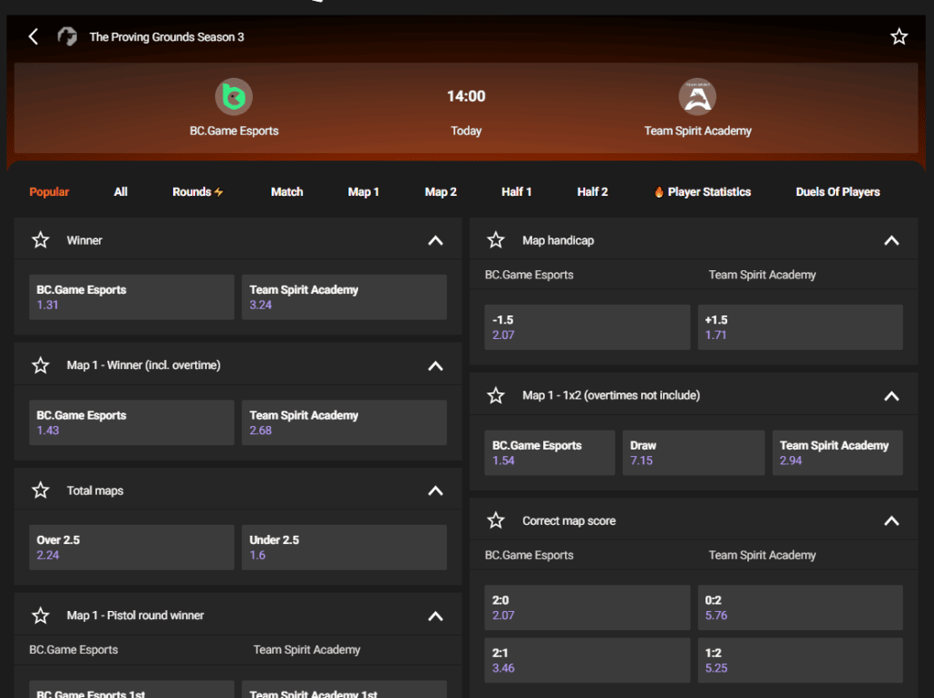Image resolution: width=934 pixels, height=698 pixels.
Task: Open the Half 1 tab
Action: 516,192
